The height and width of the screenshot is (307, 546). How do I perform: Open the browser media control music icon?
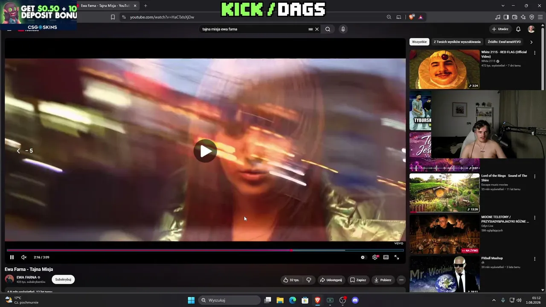coord(498,17)
